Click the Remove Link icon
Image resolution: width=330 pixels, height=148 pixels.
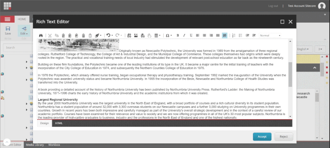[149, 36]
